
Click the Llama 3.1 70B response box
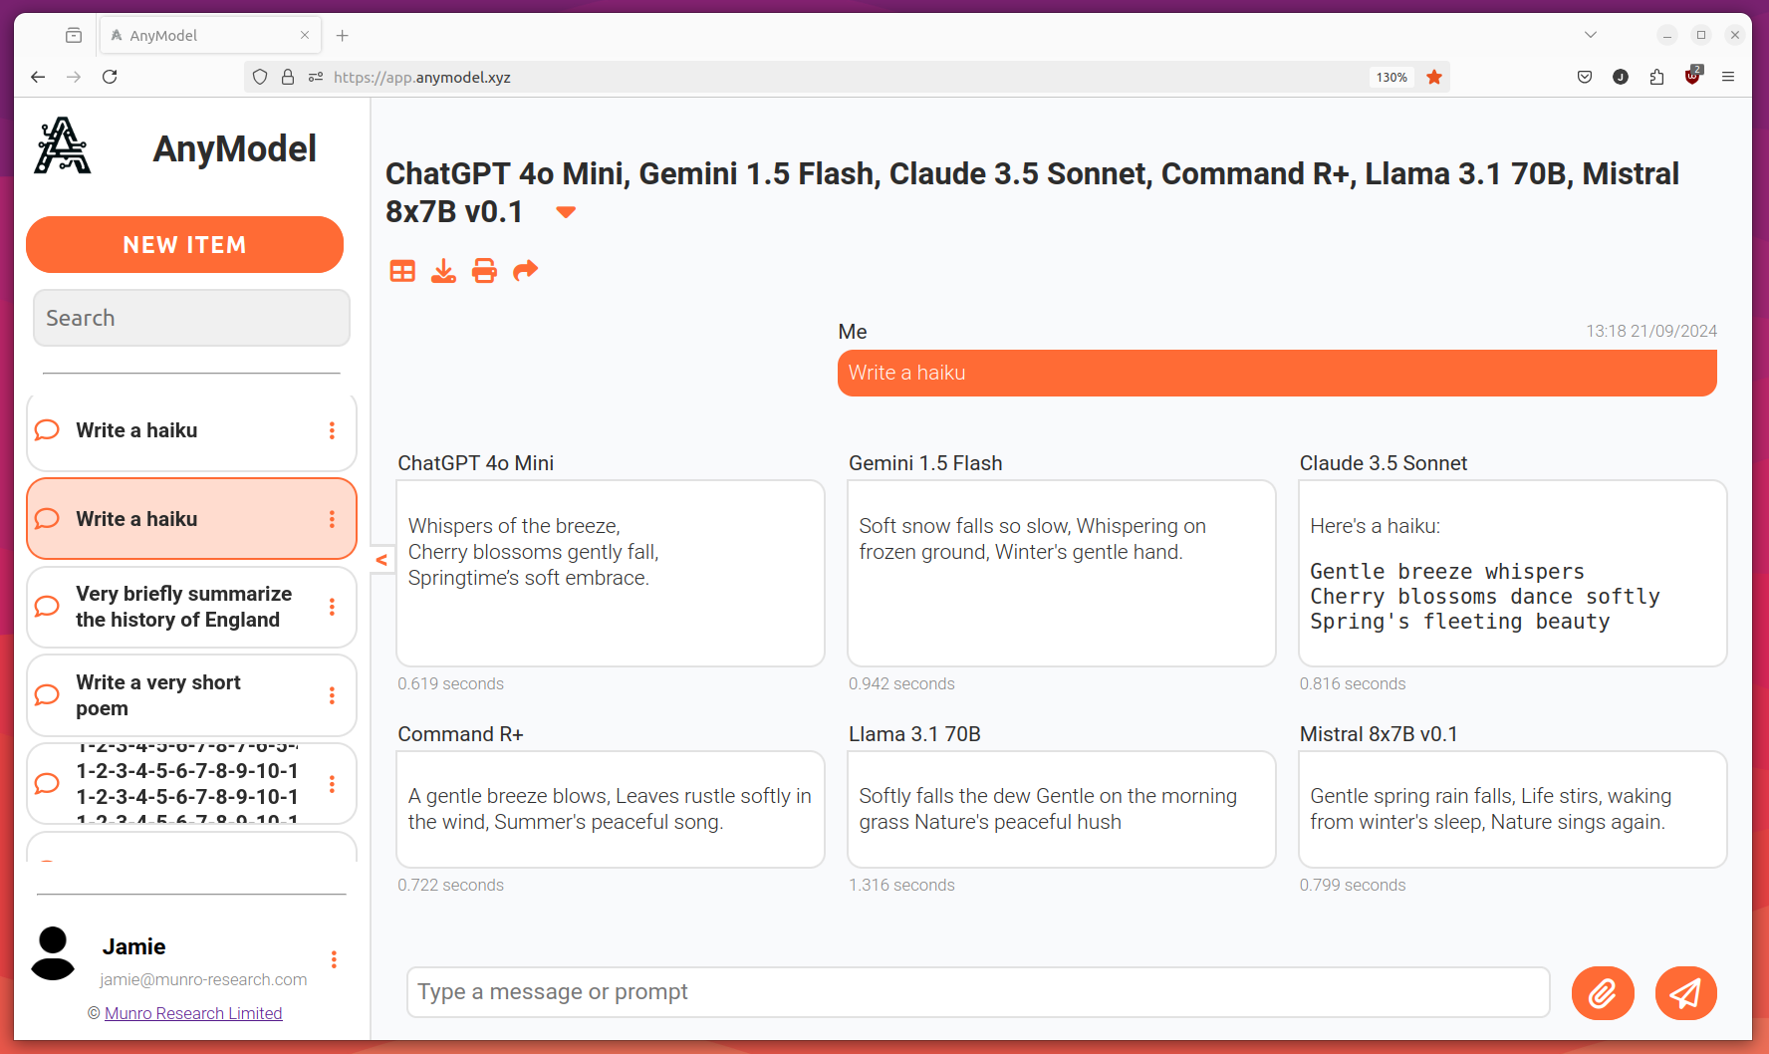pos(1062,809)
